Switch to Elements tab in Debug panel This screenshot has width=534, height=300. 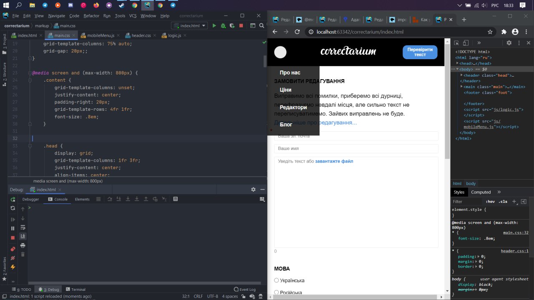(82, 199)
